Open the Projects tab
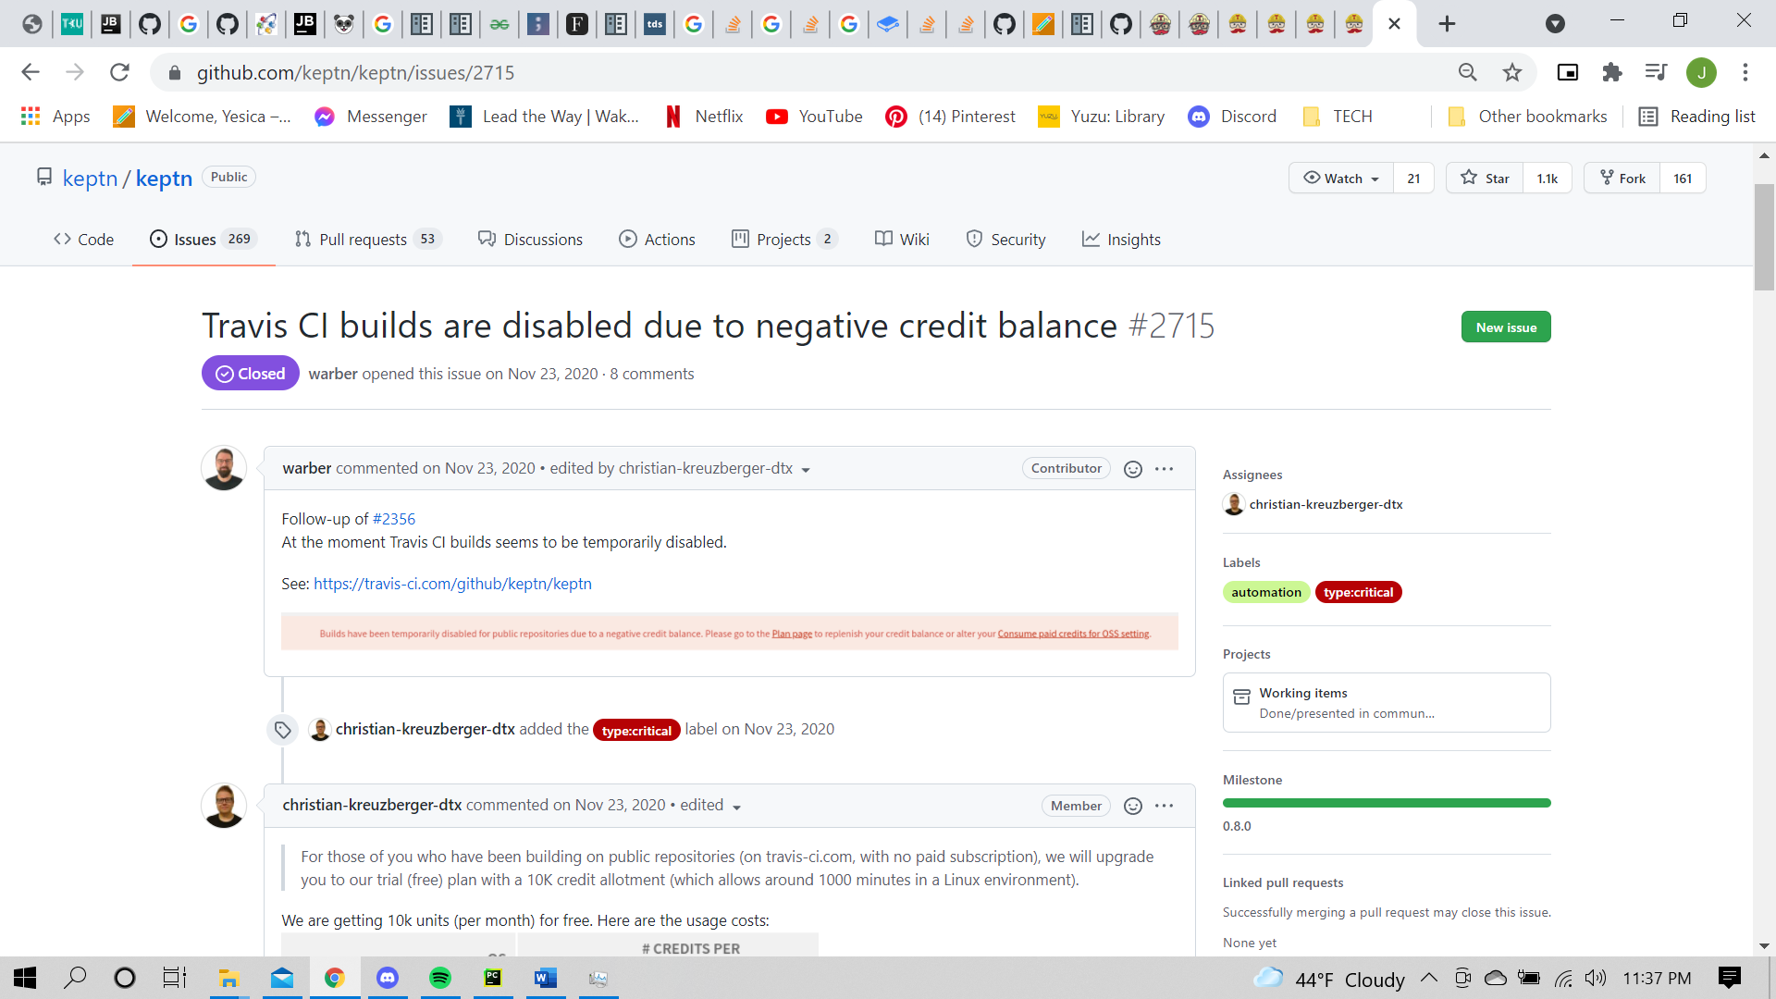The width and height of the screenshot is (1776, 999). pyautogui.click(x=784, y=240)
